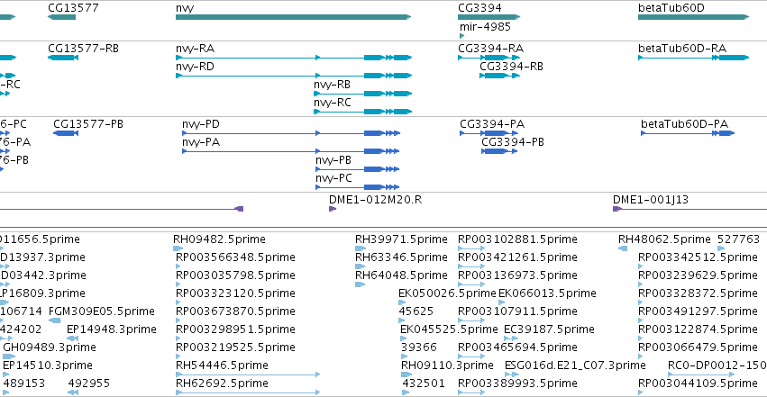767x397 pixels.
Task: Select the nvy-PC protein label
Action: pyautogui.click(x=333, y=178)
